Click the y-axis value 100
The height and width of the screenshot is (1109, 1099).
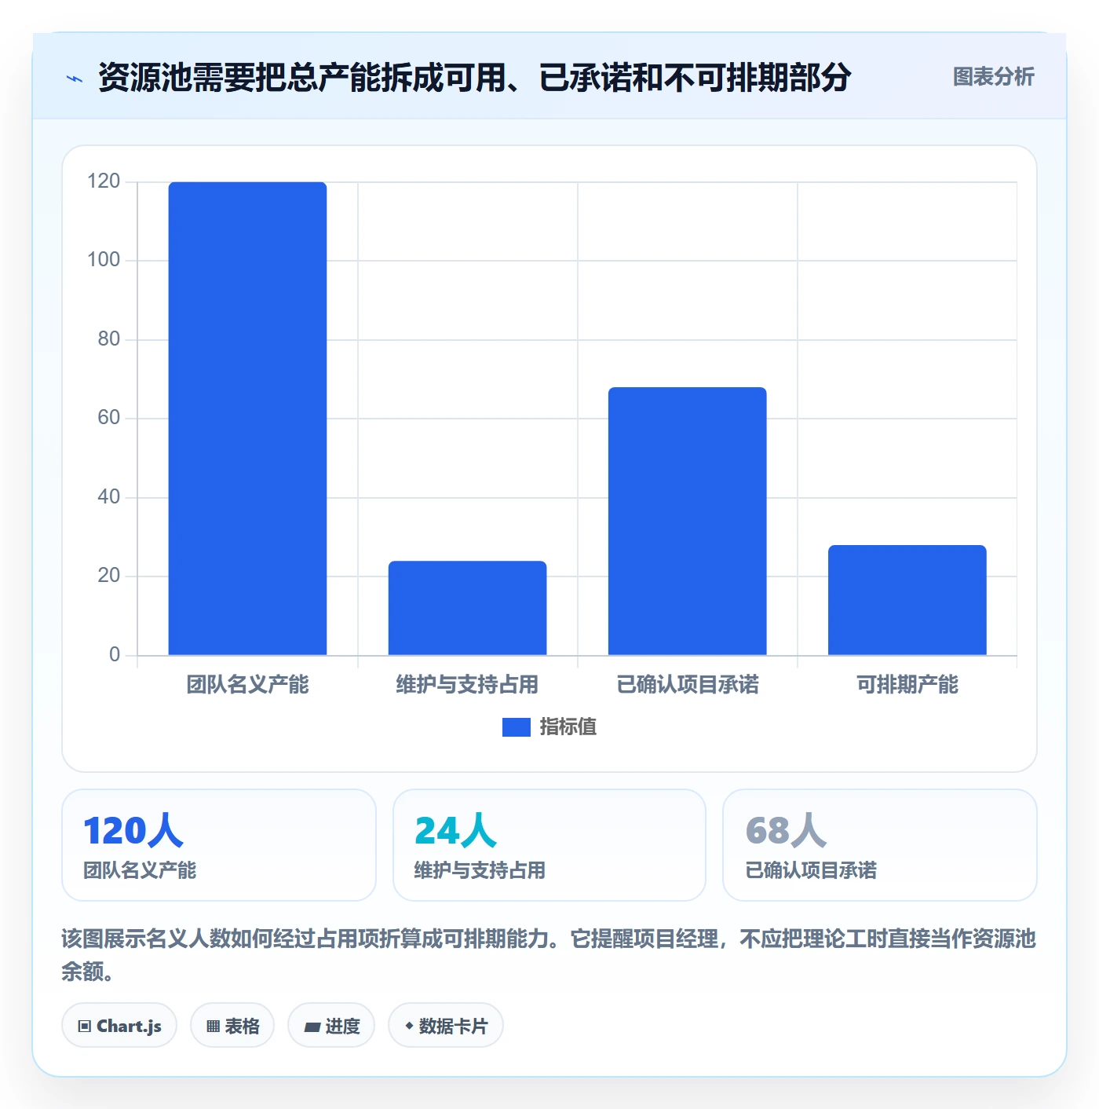pyautogui.click(x=104, y=260)
